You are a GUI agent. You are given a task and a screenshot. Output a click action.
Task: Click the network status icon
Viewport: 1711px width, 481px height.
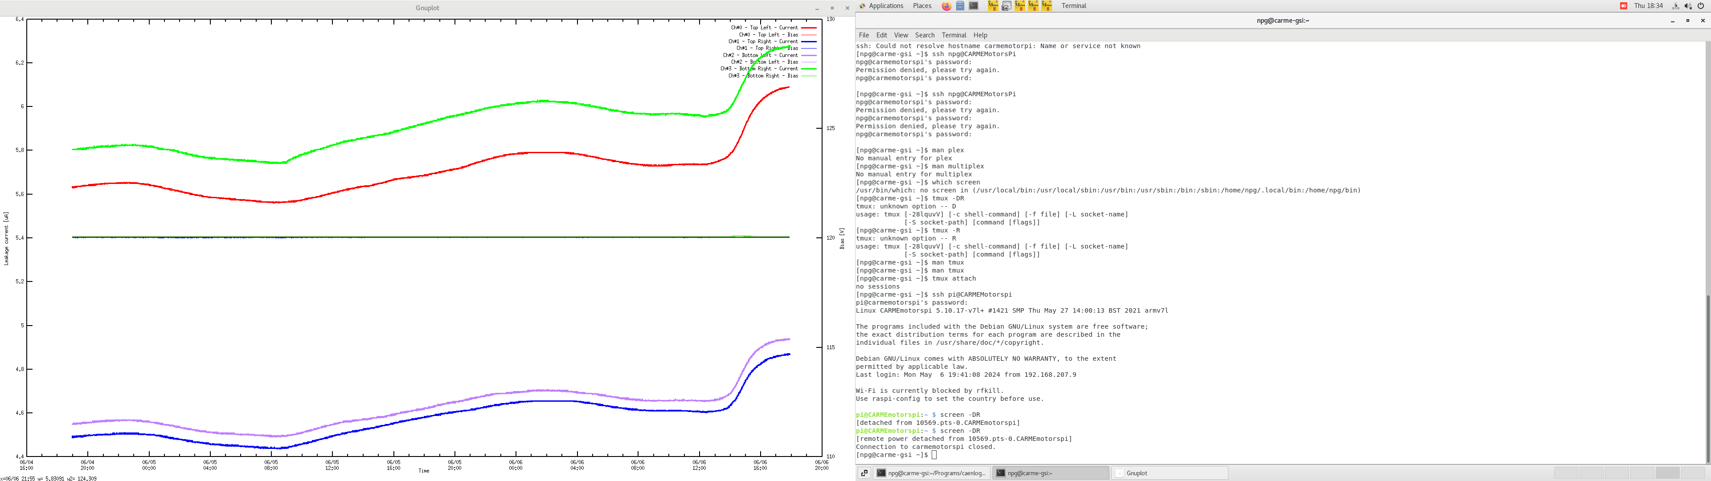(1675, 6)
